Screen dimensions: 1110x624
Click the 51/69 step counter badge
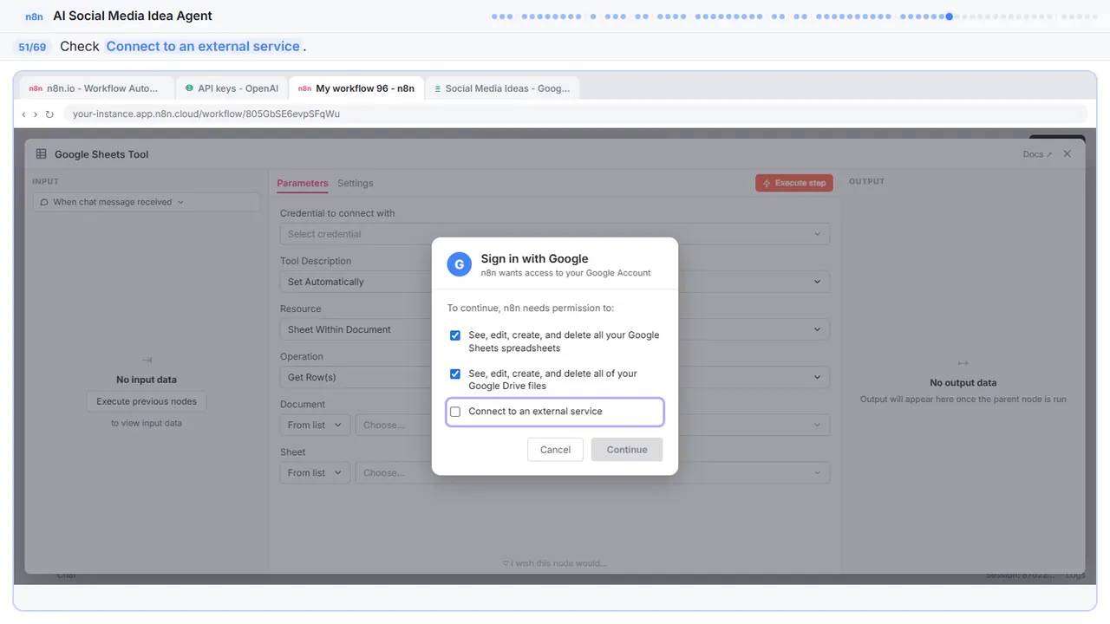pyautogui.click(x=32, y=47)
